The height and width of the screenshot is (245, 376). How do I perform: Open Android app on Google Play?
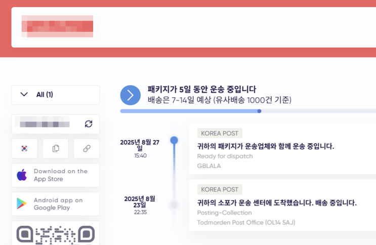pos(55,204)
